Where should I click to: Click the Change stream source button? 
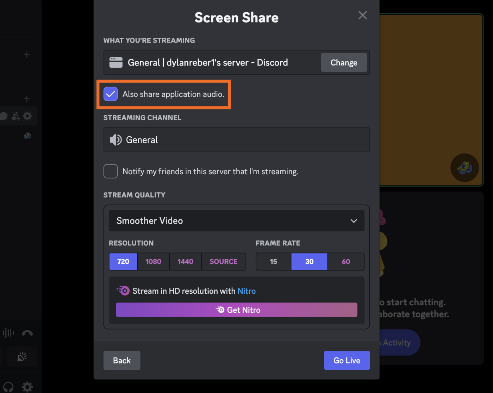(x=344, y=63)
